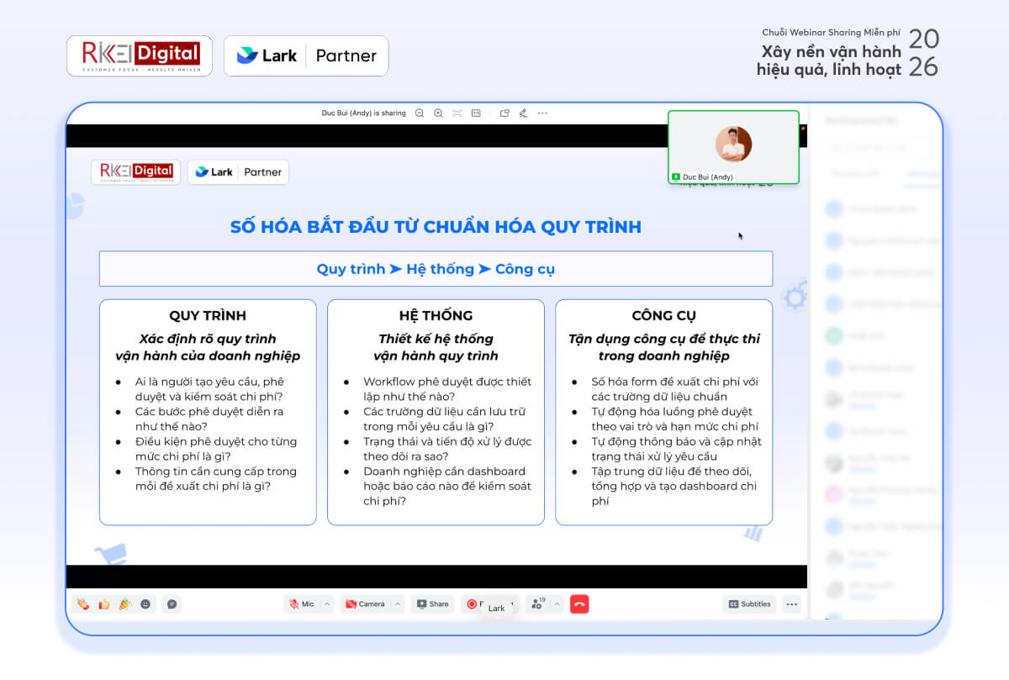Image resolution: width=1009 pixels, height=680 pixels.
Task: Select the annotation pen tool
Action: [x=524, y=113]
